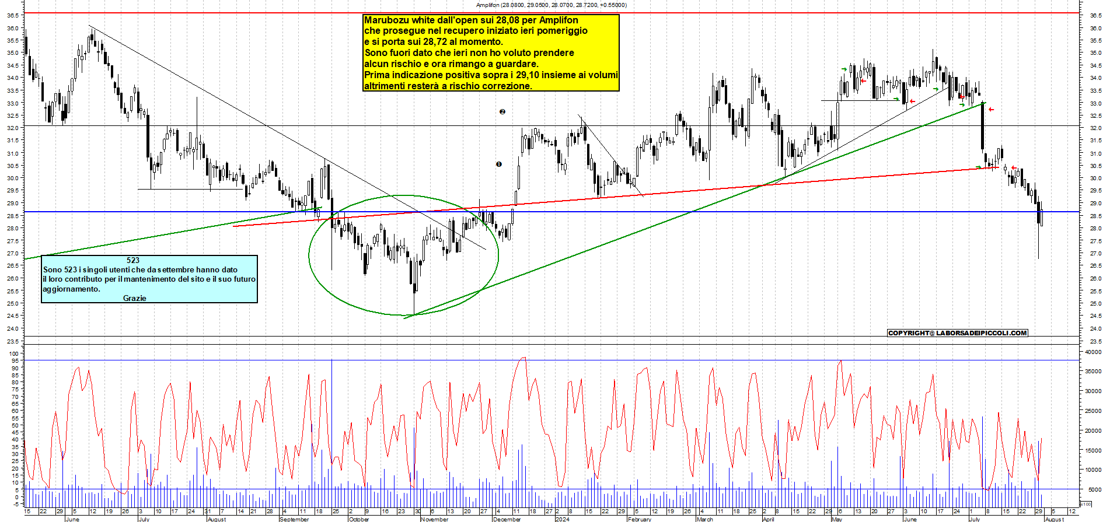Click the 36.5 price on the left price scale
Viewport: 1103px width, 522px height.
tap(12, 15)
